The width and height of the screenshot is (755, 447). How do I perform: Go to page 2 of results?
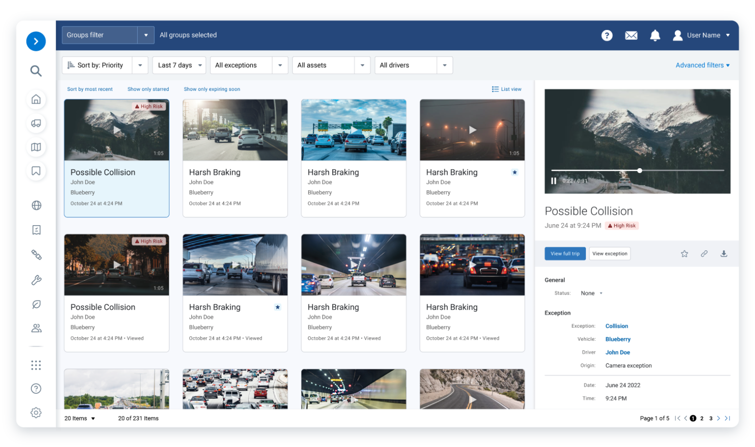(702, 418)
